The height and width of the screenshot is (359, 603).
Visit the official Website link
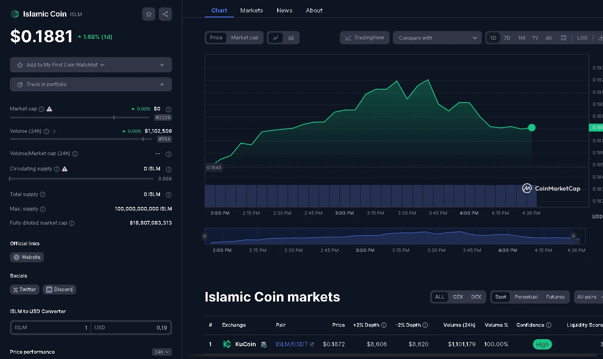[27, 257]
